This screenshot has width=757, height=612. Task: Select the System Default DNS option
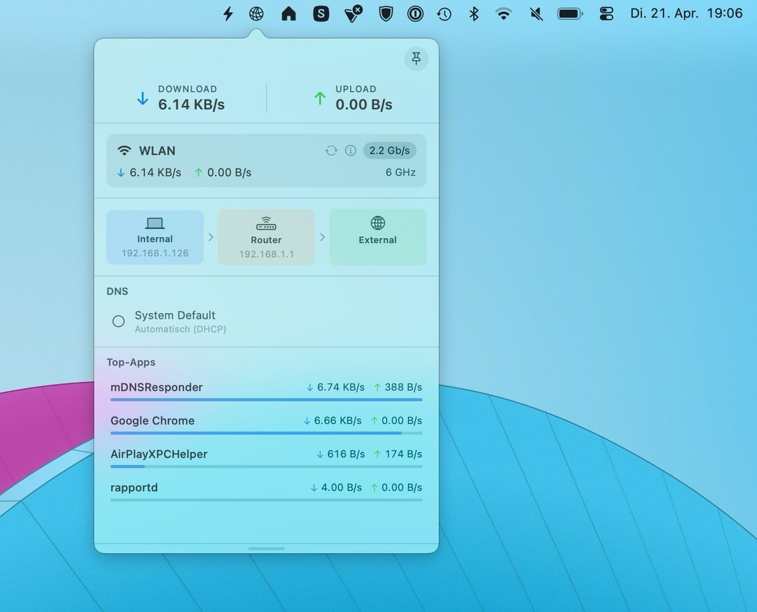118,321
